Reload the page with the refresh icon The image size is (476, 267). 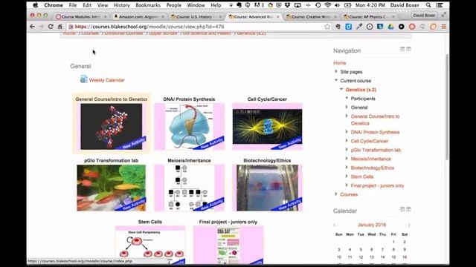click(x=51, y=27)
